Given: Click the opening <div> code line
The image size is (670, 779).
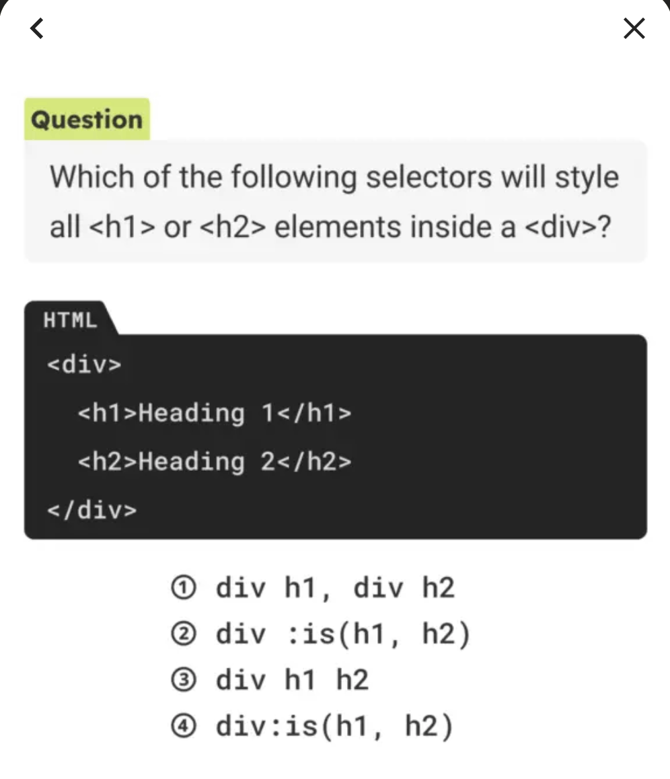Looking at the screenshot, I should click(84, 365).
